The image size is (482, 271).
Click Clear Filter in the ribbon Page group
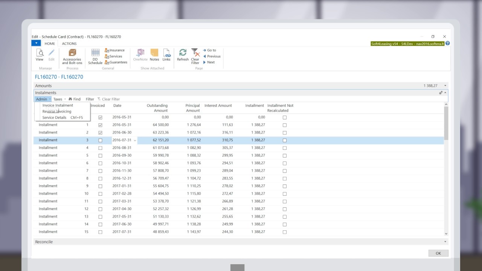[x=195, y=56]
